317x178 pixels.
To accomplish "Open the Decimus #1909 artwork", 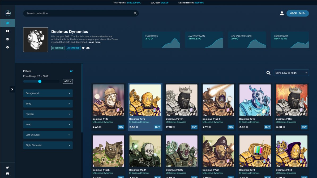I will pyautogui.click(x=182, y=151).
